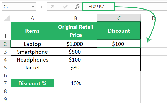
Task: Click the Select All triangle corner
Action: coord(7,18)
